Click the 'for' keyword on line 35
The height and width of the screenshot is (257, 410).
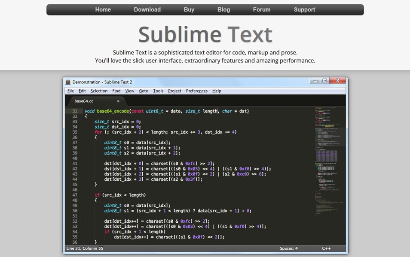[98, 132]
